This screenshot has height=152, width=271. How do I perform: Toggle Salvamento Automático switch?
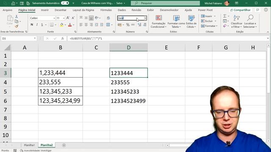(x=65, y=3)
